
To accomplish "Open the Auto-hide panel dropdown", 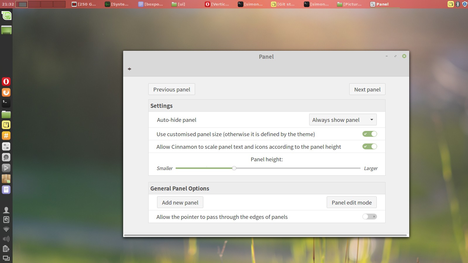I will [343, 120].
